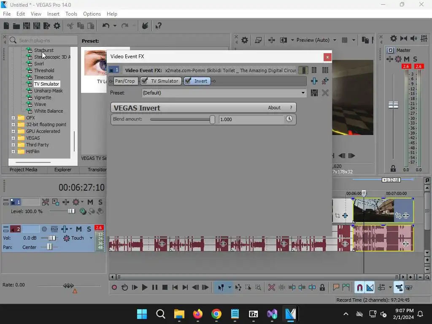Toggle TV Simulator effect checkbox
Screen dimensions: 432x324
(x=144, y=81)
